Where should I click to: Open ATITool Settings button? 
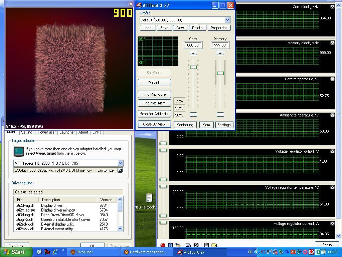[x=224, y=125]
